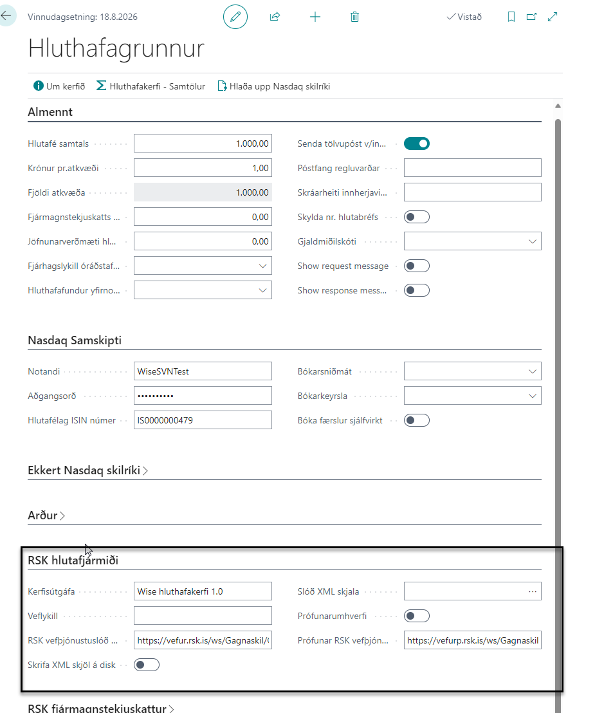The width and height of the screenshot is (595, 713).
Task: Click Hlaða upp Nasdaq skilríki action
Action: point(273,86)
